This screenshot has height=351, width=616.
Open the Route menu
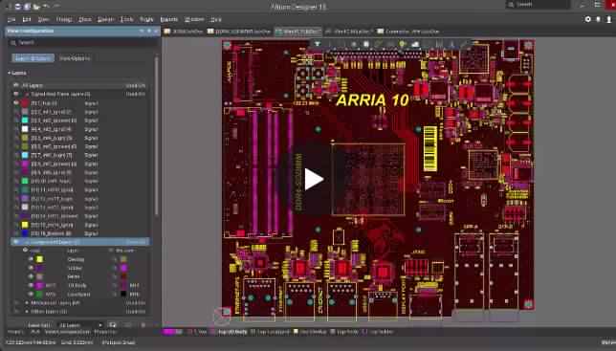coord(146,19)
